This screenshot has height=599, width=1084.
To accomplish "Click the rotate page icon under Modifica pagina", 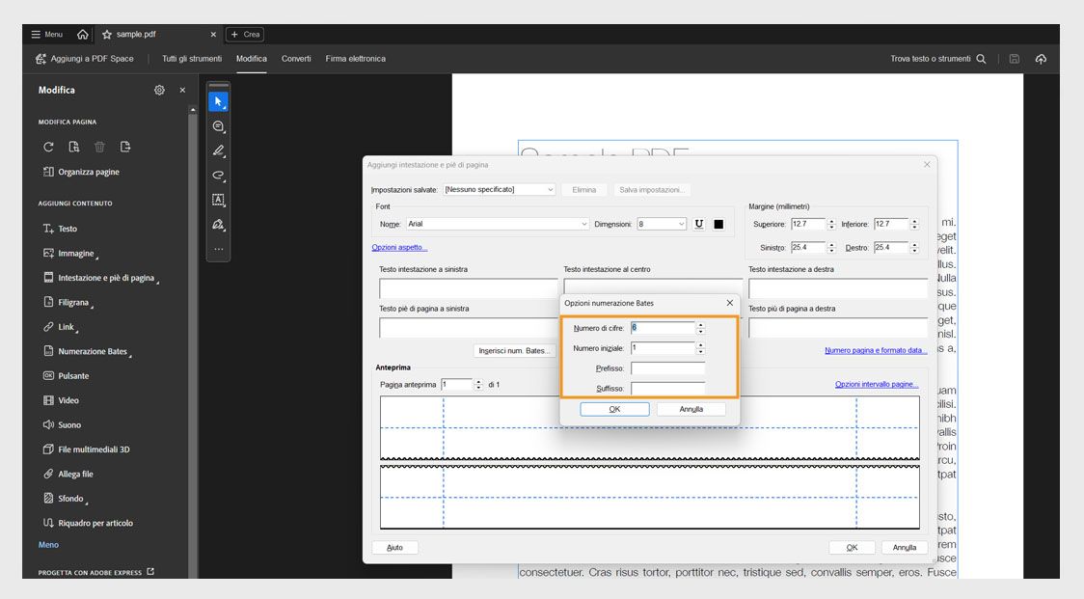I will [x=49, y=147].
